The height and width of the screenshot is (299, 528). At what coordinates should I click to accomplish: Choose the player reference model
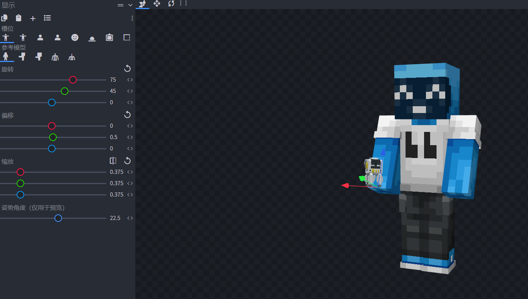[6, 57]
